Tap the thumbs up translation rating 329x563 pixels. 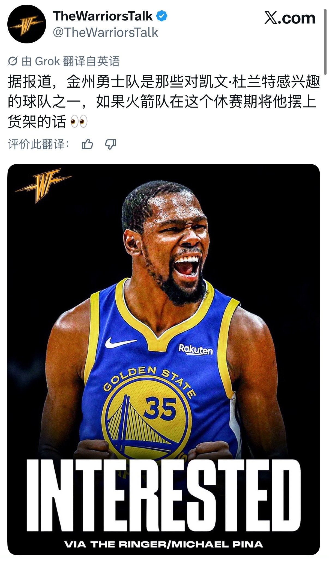[x=88, y=144]
